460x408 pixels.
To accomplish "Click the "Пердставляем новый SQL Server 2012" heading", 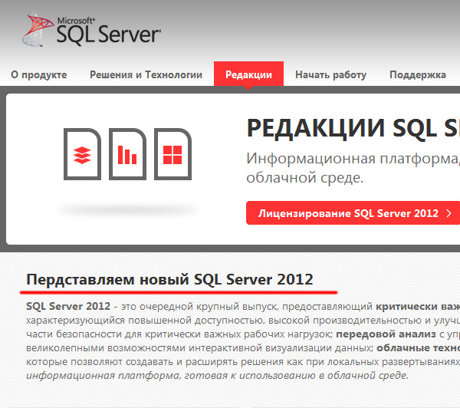I will [169, 279].
